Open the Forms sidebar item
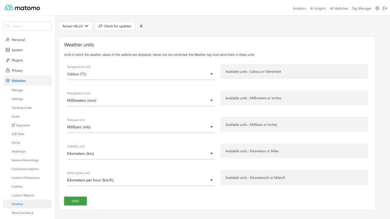This screenshot has height=219, width=390. point(16,143)
